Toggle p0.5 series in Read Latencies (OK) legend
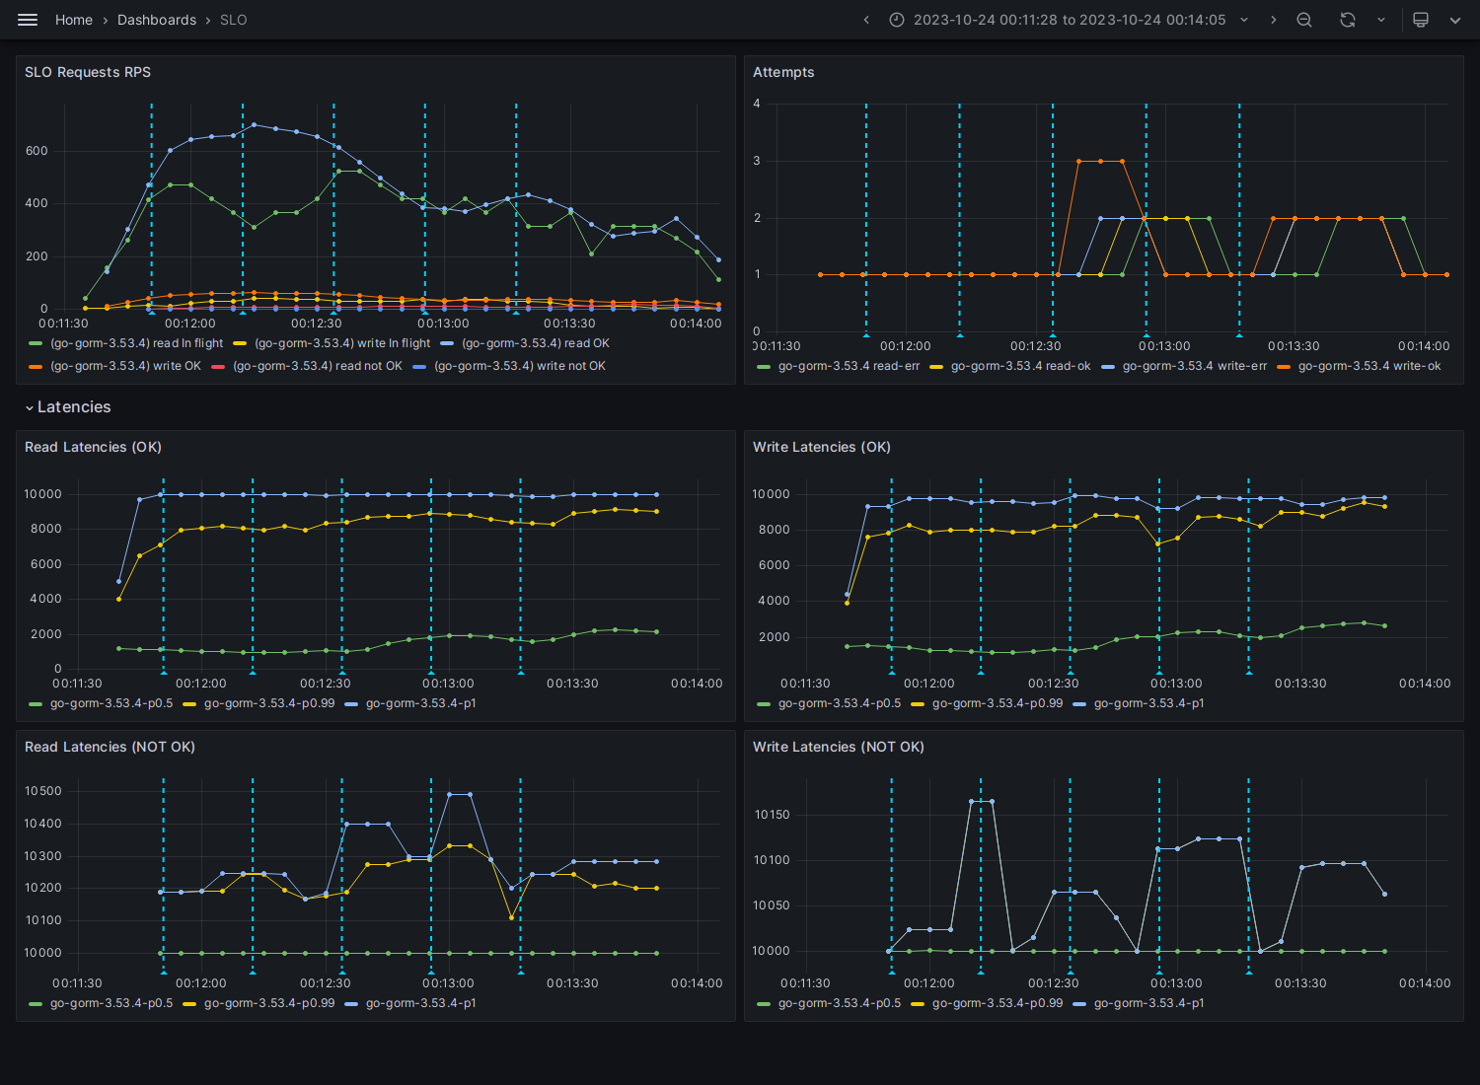The height and width of the screenshot is (1085, 1480). click(x=111, y=703)
